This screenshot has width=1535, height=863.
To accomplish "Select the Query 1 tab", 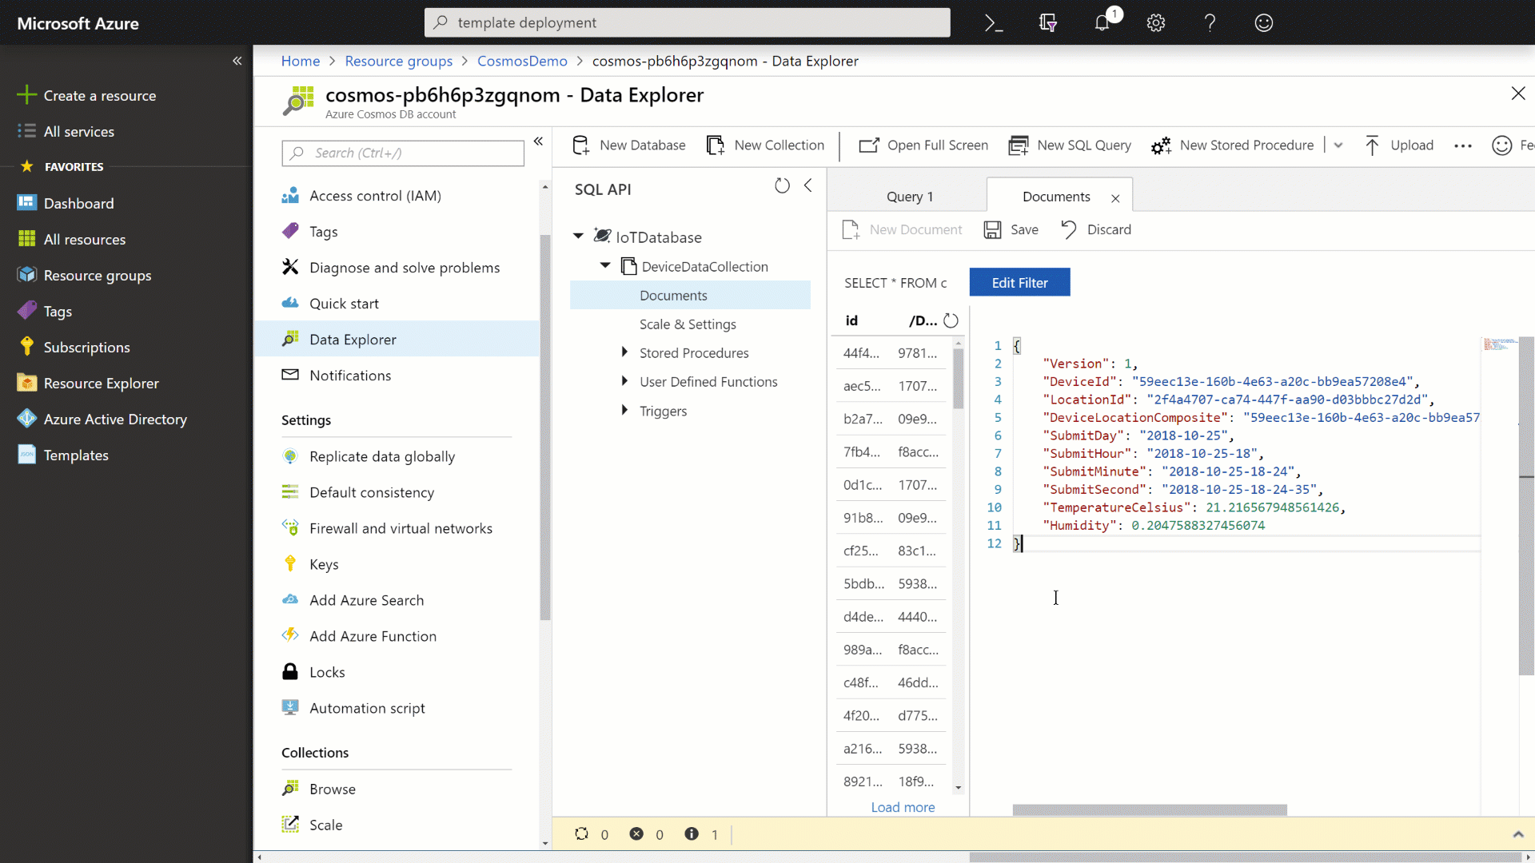I will tap(910, 196).
